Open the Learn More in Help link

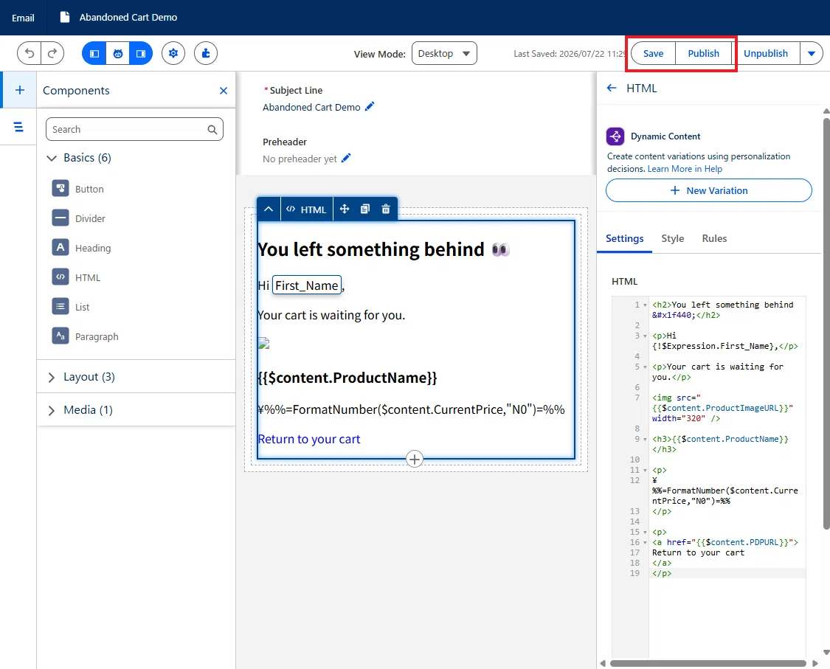(685, 169)
